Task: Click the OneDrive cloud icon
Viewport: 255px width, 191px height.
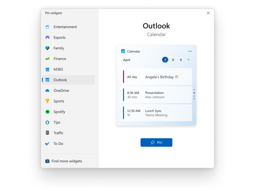Action: [47, 90]
